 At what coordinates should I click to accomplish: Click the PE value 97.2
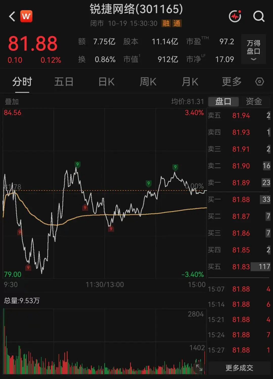(227, 41)
